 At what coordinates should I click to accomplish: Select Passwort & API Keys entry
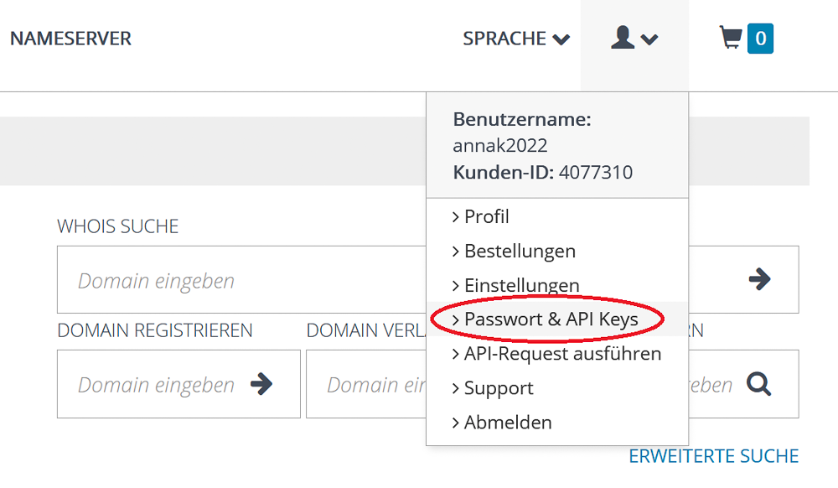(x=551, y=319)
